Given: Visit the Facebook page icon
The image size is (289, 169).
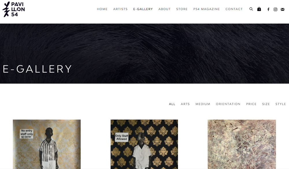Looking at the screenshot, I should [268, 10].
